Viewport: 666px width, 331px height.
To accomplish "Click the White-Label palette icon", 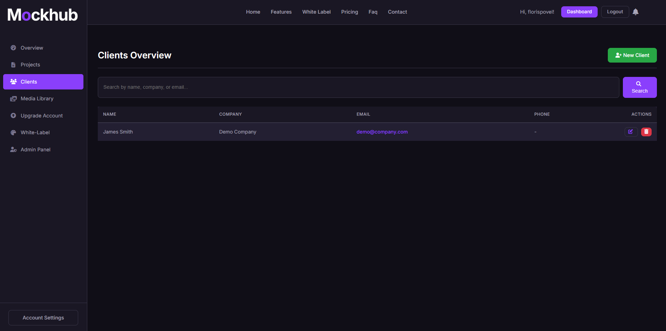I will click(x=13, y=132).
